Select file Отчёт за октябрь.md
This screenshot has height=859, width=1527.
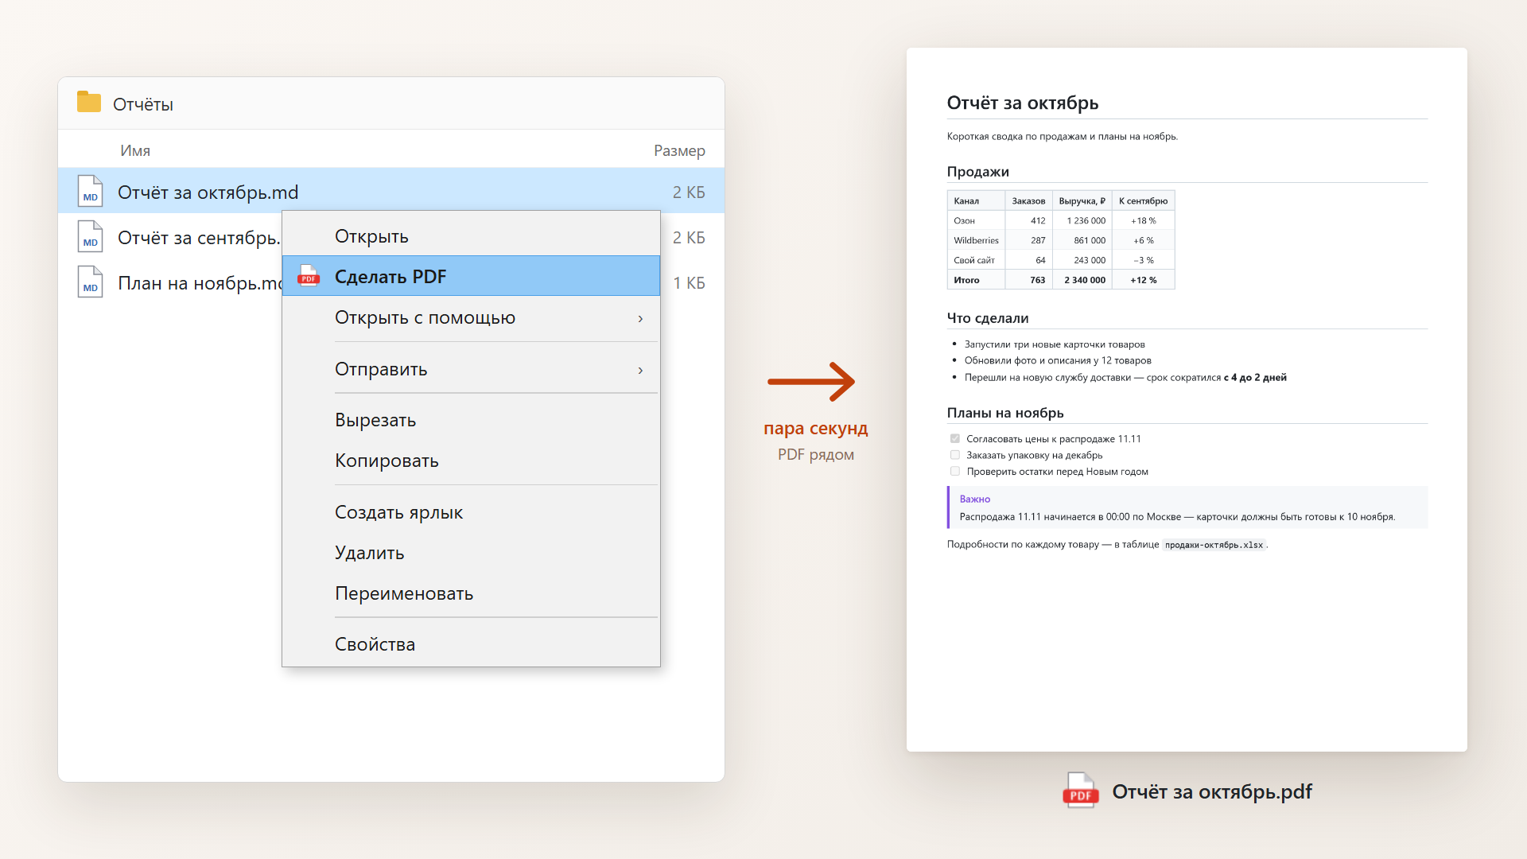[391, 192]
